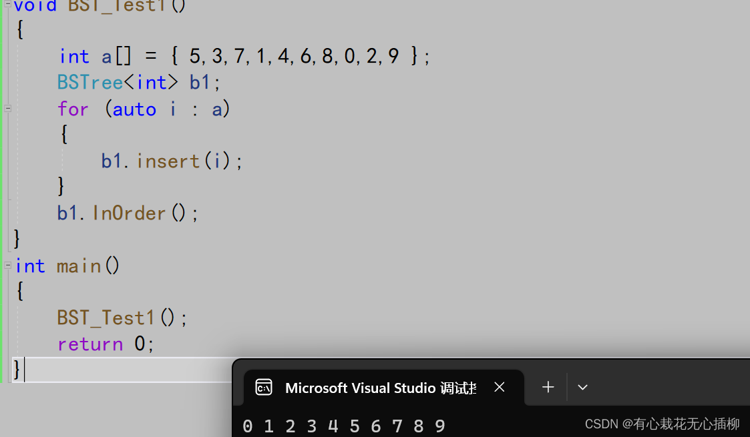
Task: Open a new terminal tab with plus button
Action: (x=548, y=387)
